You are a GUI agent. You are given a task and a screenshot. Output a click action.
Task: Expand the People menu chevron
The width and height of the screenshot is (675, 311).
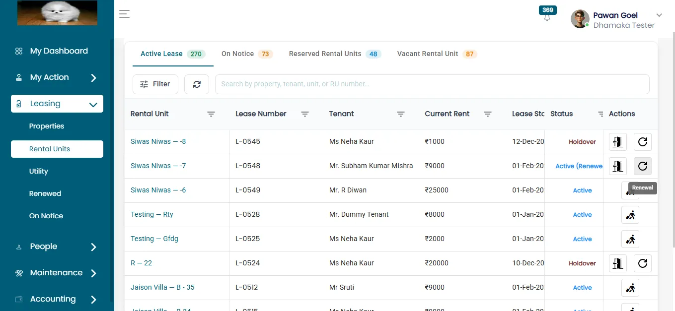[93, 247]
